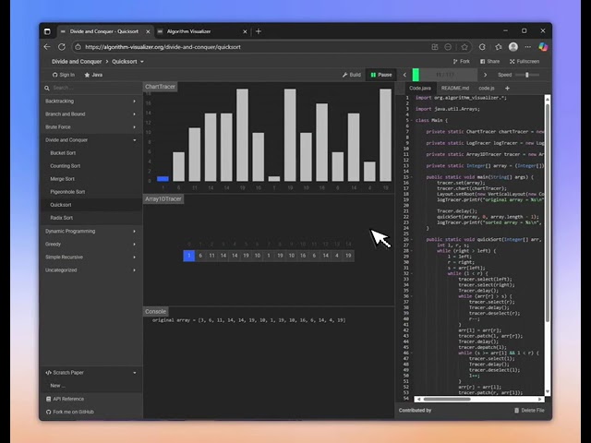Open Pigeonhole Sort algorithm

(x=90, y=192)
